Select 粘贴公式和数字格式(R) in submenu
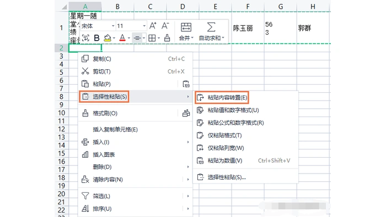The width and height of the screenshot is (386, 217). pyautogui.click(x=246, y=123)
